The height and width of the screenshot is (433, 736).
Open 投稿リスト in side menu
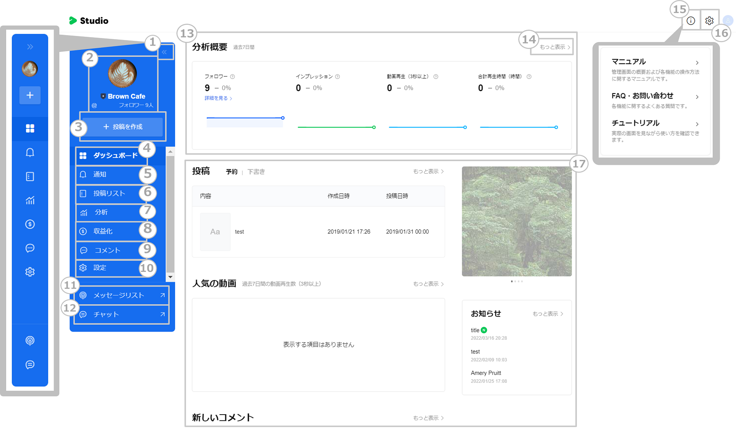tap(109, 193)
